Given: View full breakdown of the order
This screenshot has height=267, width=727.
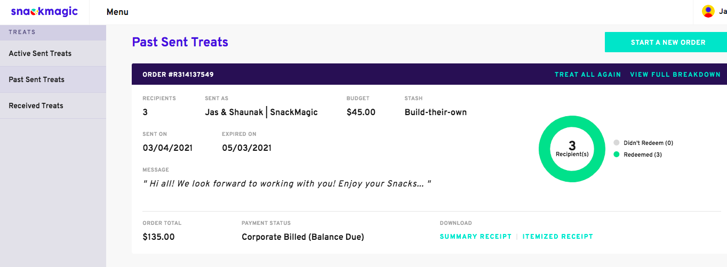Looking at the screenshot, I should point(675,75).
